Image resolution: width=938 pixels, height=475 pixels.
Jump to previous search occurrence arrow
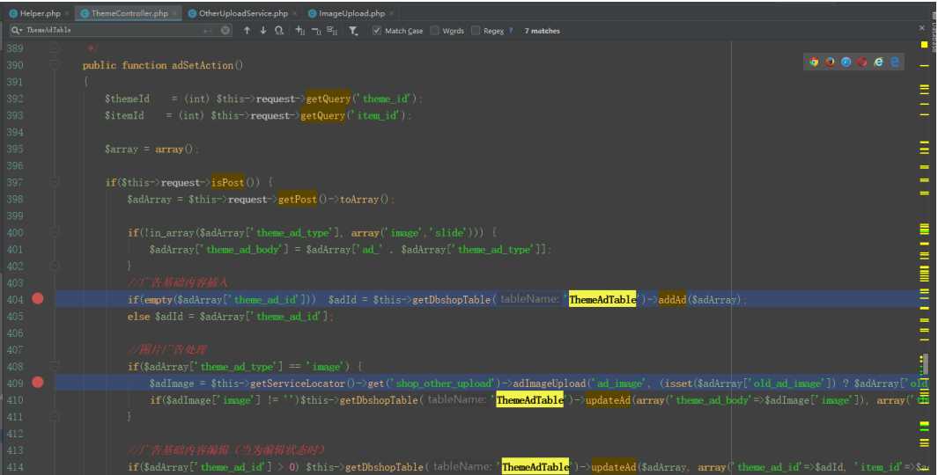pyautogui.click(x=247, y=31)
